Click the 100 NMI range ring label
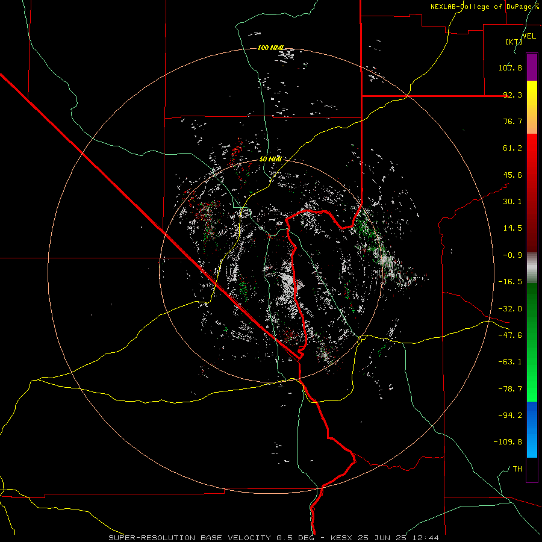The width and height of the screenshot is (542, 542). click(x=270, y=48)
